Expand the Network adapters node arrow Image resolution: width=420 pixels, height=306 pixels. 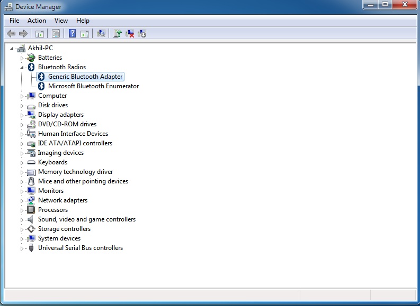pyautogui.click(x=22, y=201)
